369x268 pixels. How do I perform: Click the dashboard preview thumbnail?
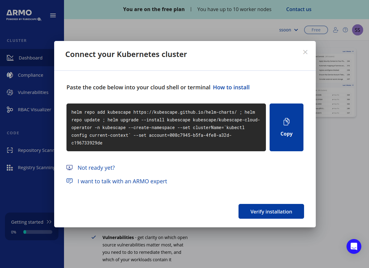tap(336, 83)
